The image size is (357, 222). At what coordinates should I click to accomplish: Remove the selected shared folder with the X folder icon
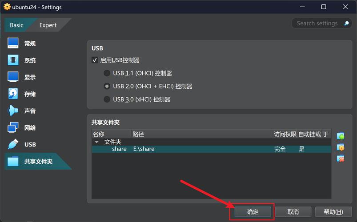pos(341,159)
